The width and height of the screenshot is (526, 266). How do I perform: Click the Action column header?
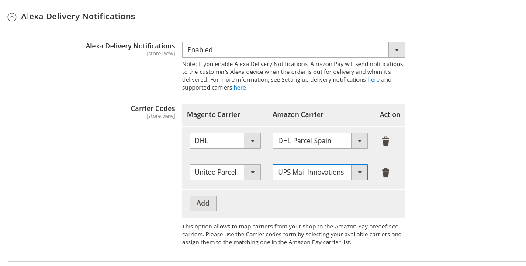pyautogui.click(x=390, y=114)
